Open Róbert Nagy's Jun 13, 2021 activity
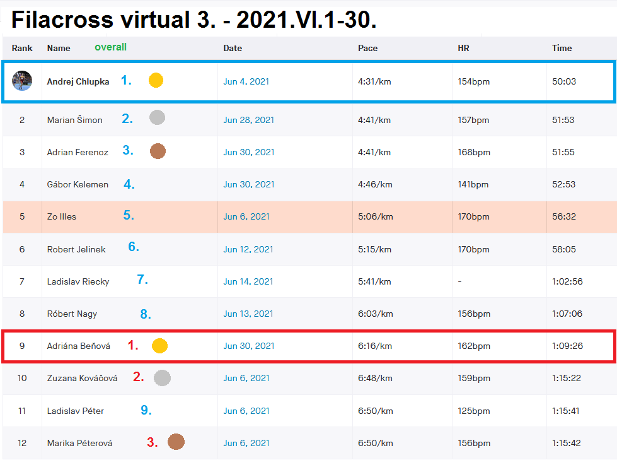This screenshot has width=617, height=460. pyautogui.click(x=248, y=314)
